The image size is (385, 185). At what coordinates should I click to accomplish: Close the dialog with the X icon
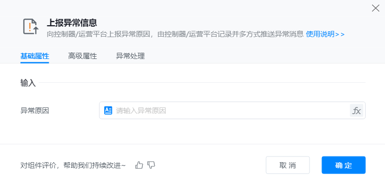tap(375, 8)
